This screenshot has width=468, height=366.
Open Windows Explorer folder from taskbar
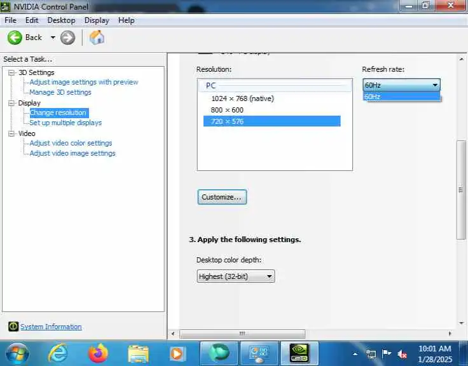[138, 354]
